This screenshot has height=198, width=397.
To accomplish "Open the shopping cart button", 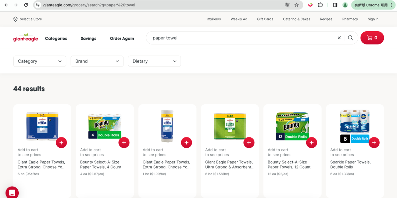I will point(372,38).
